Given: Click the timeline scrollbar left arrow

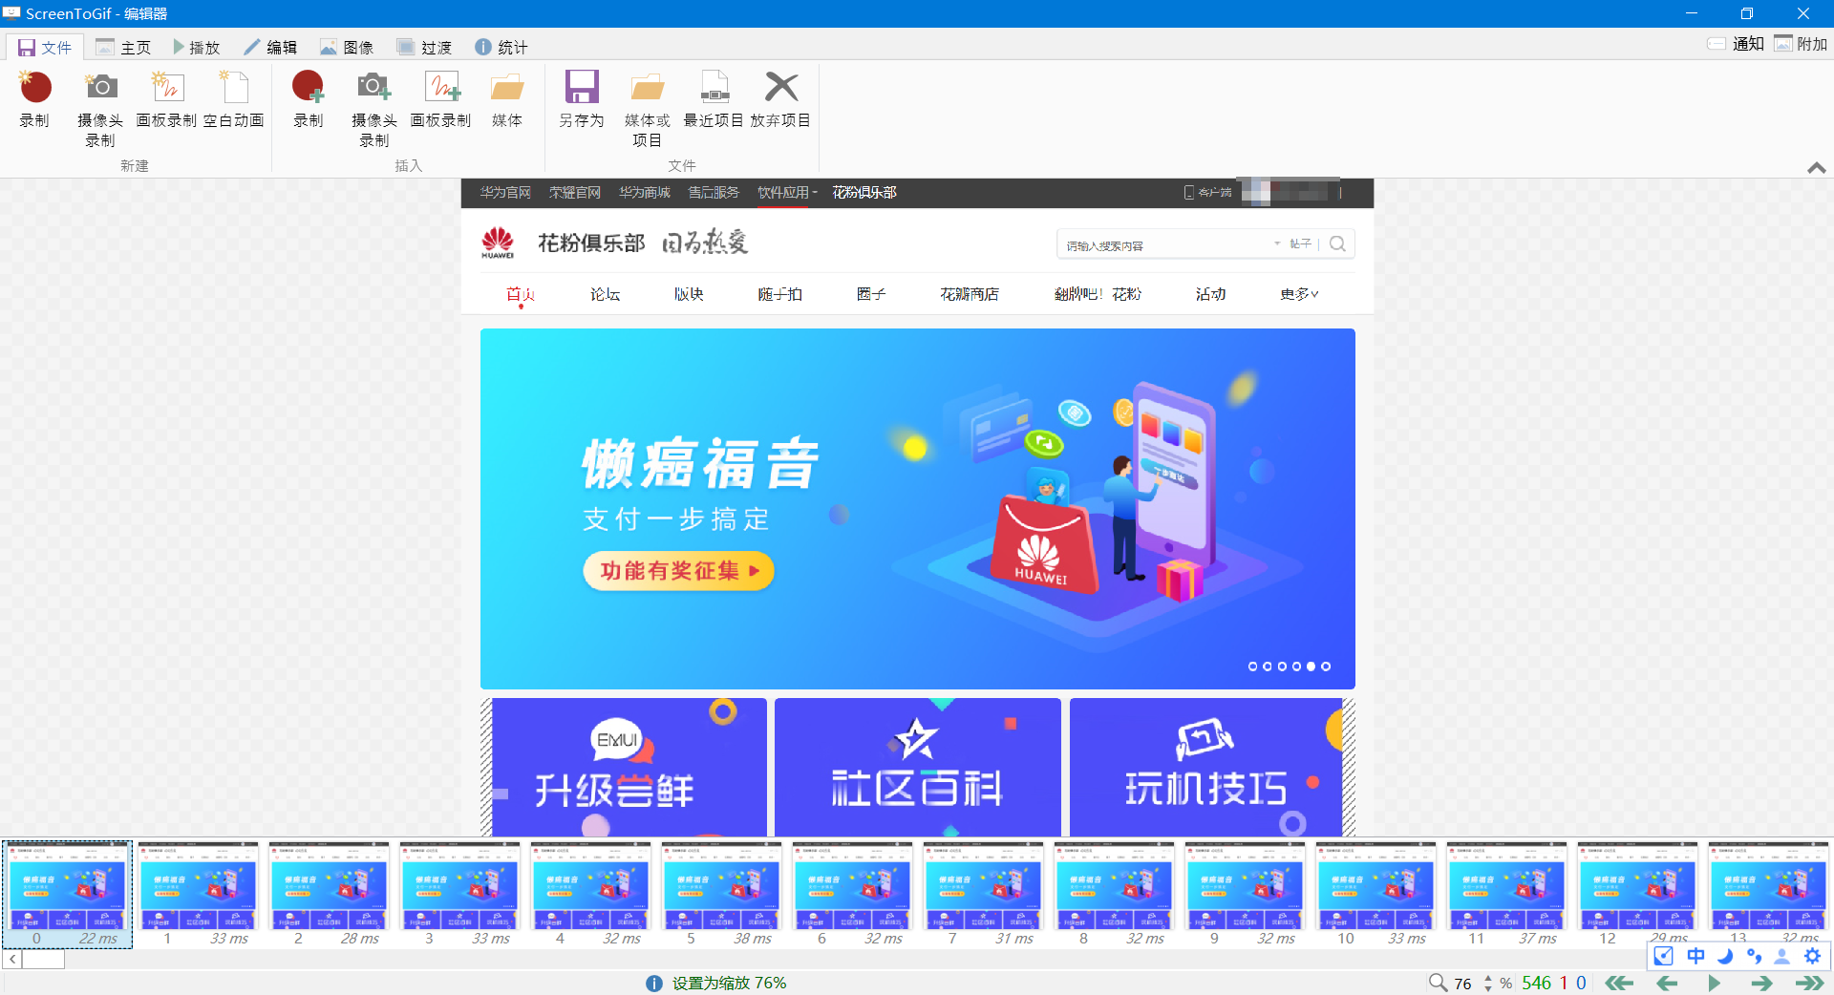Looking at the screenshot, I should coord(12,959).
